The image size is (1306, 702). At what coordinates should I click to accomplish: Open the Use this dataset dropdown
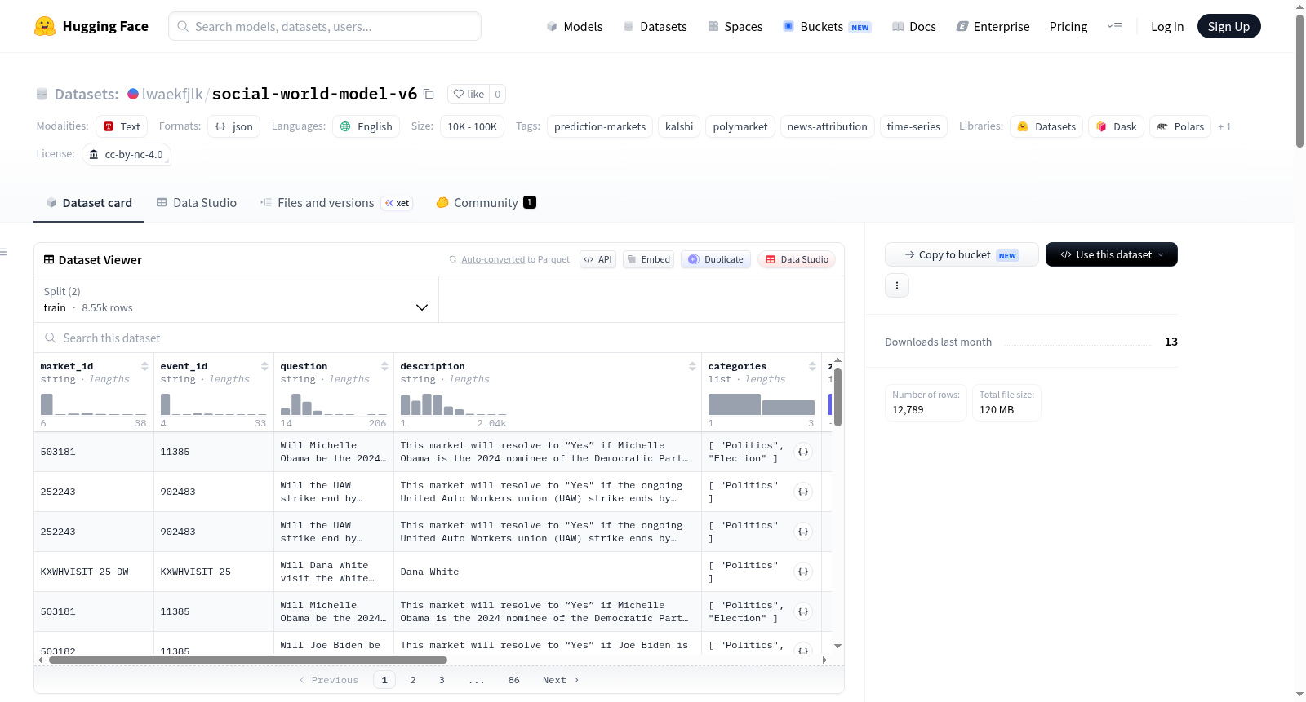click(1112, 254)
